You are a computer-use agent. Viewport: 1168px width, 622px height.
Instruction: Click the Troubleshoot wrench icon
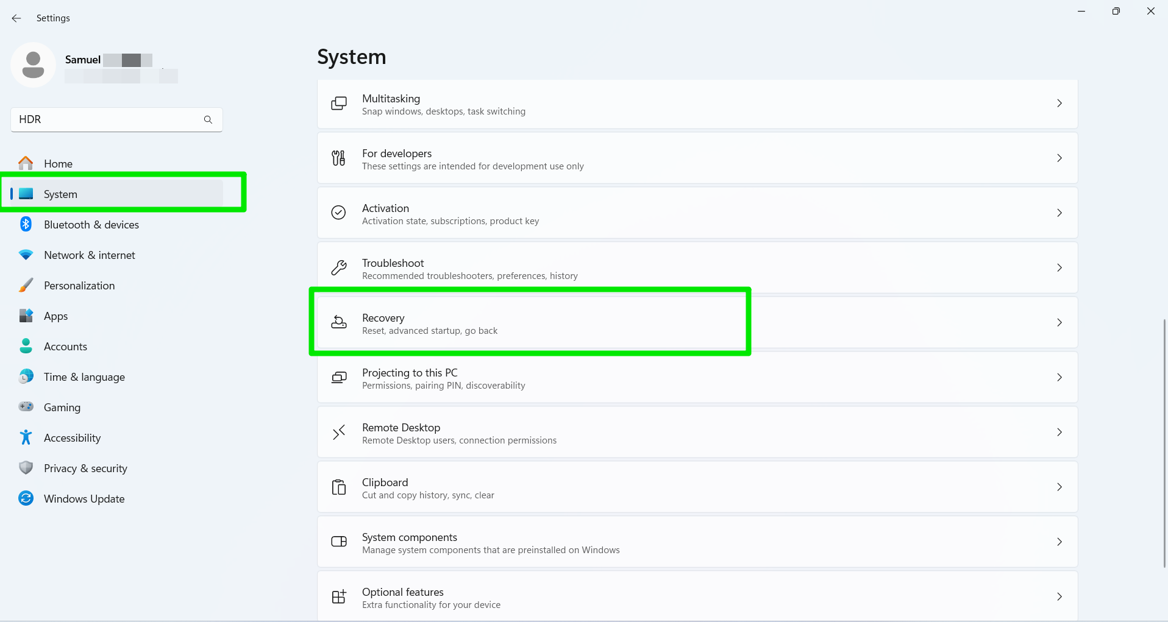[338, 267]
